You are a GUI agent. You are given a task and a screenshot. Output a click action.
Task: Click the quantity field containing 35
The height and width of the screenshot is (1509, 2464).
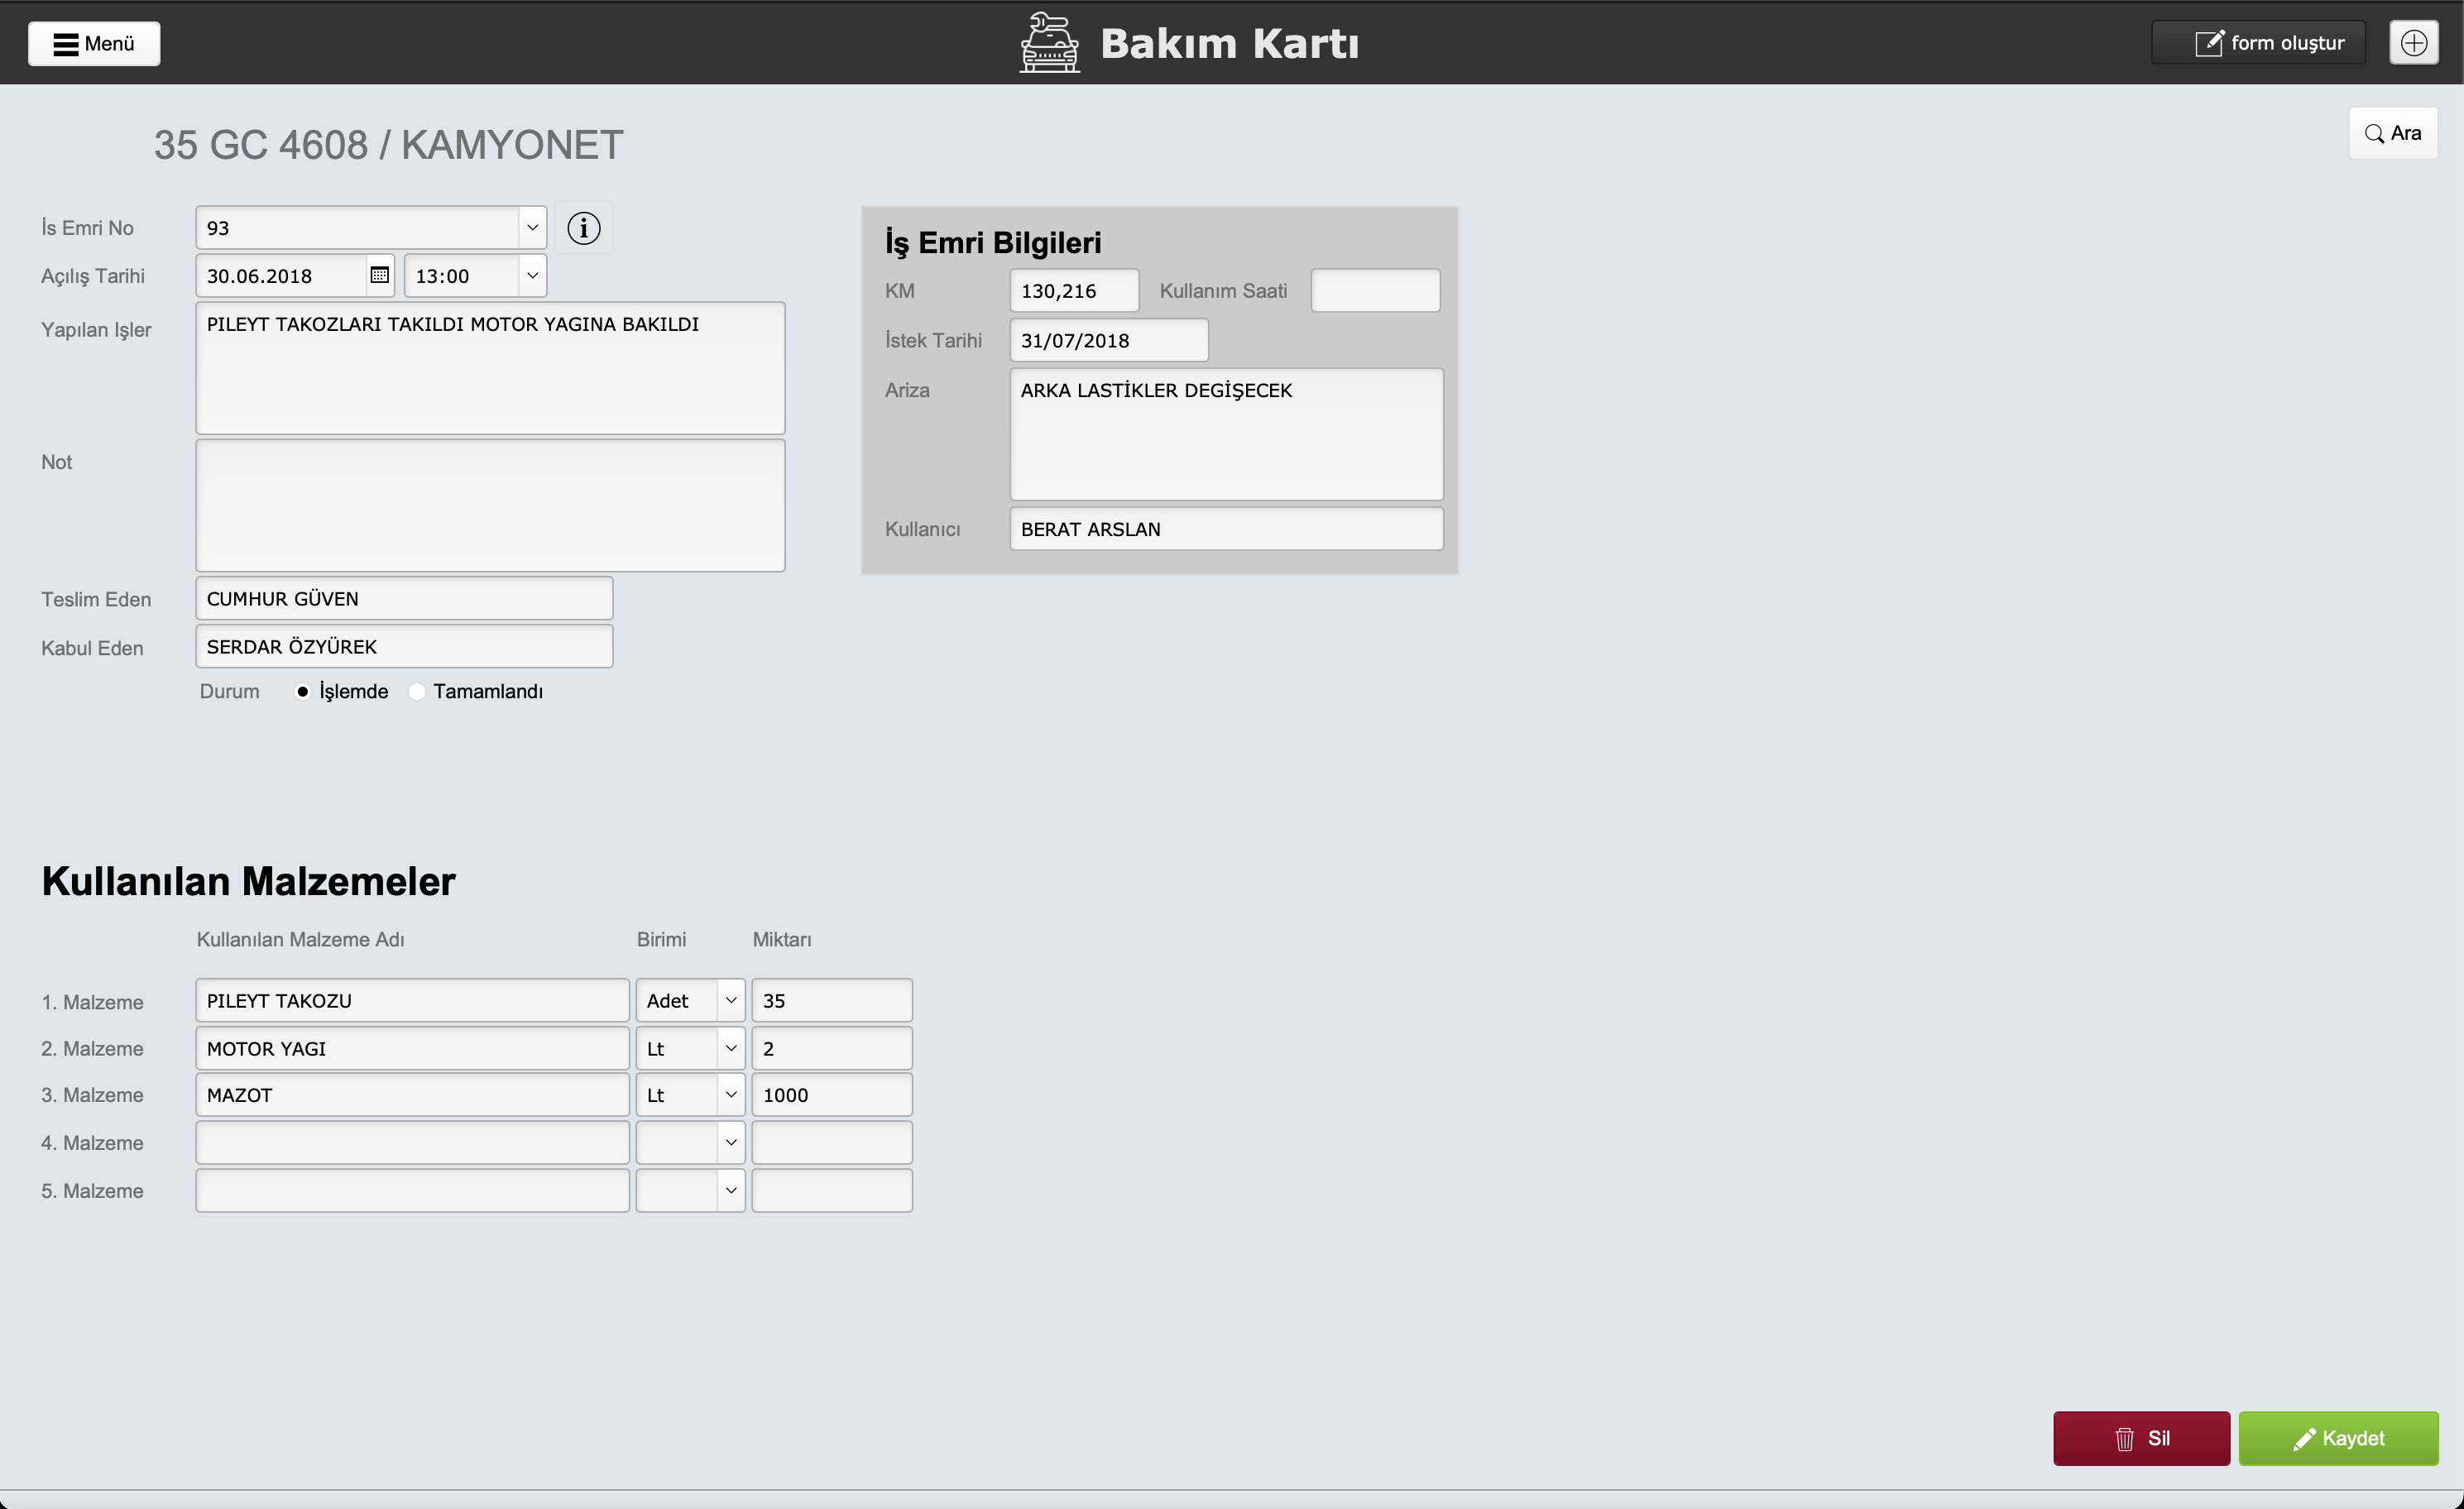tap(832, 1000)
